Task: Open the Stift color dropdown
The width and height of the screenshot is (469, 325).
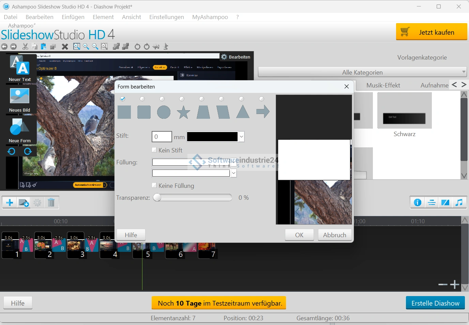Action: [241, 137]
